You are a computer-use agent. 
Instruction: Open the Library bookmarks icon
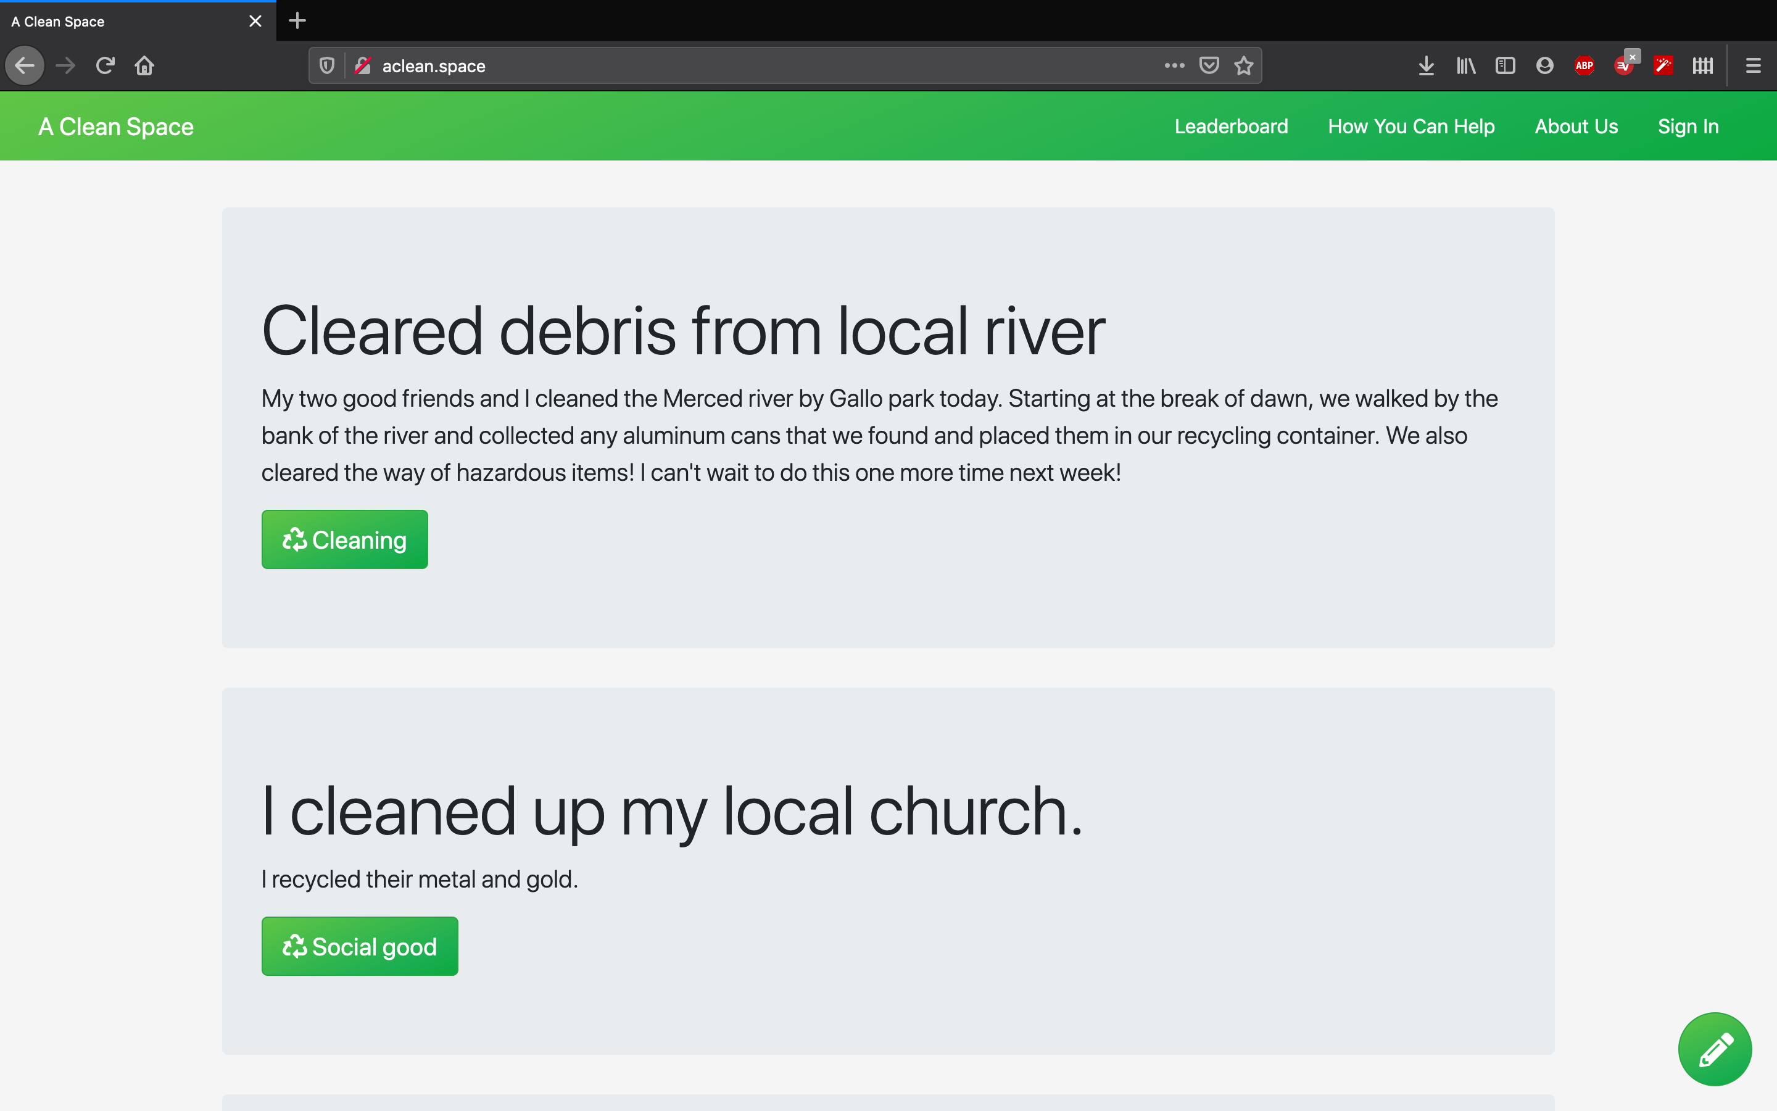click(x=1465, y=66)
